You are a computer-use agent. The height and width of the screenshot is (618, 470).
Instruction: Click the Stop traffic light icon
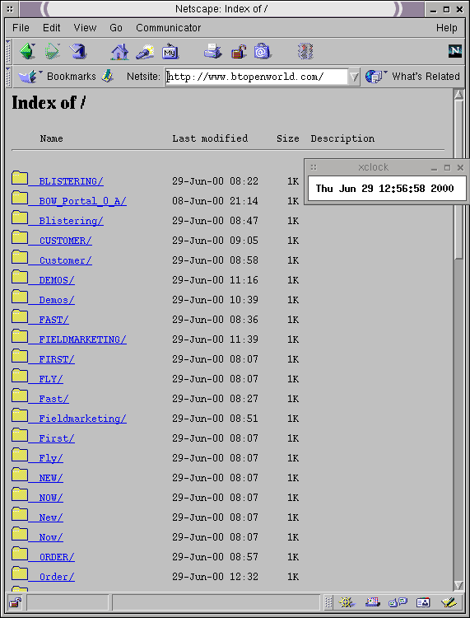[x=305, y=51]
